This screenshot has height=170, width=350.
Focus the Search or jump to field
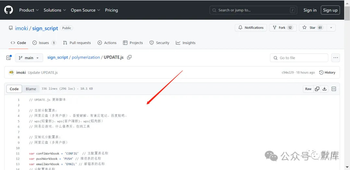(253, 10)
